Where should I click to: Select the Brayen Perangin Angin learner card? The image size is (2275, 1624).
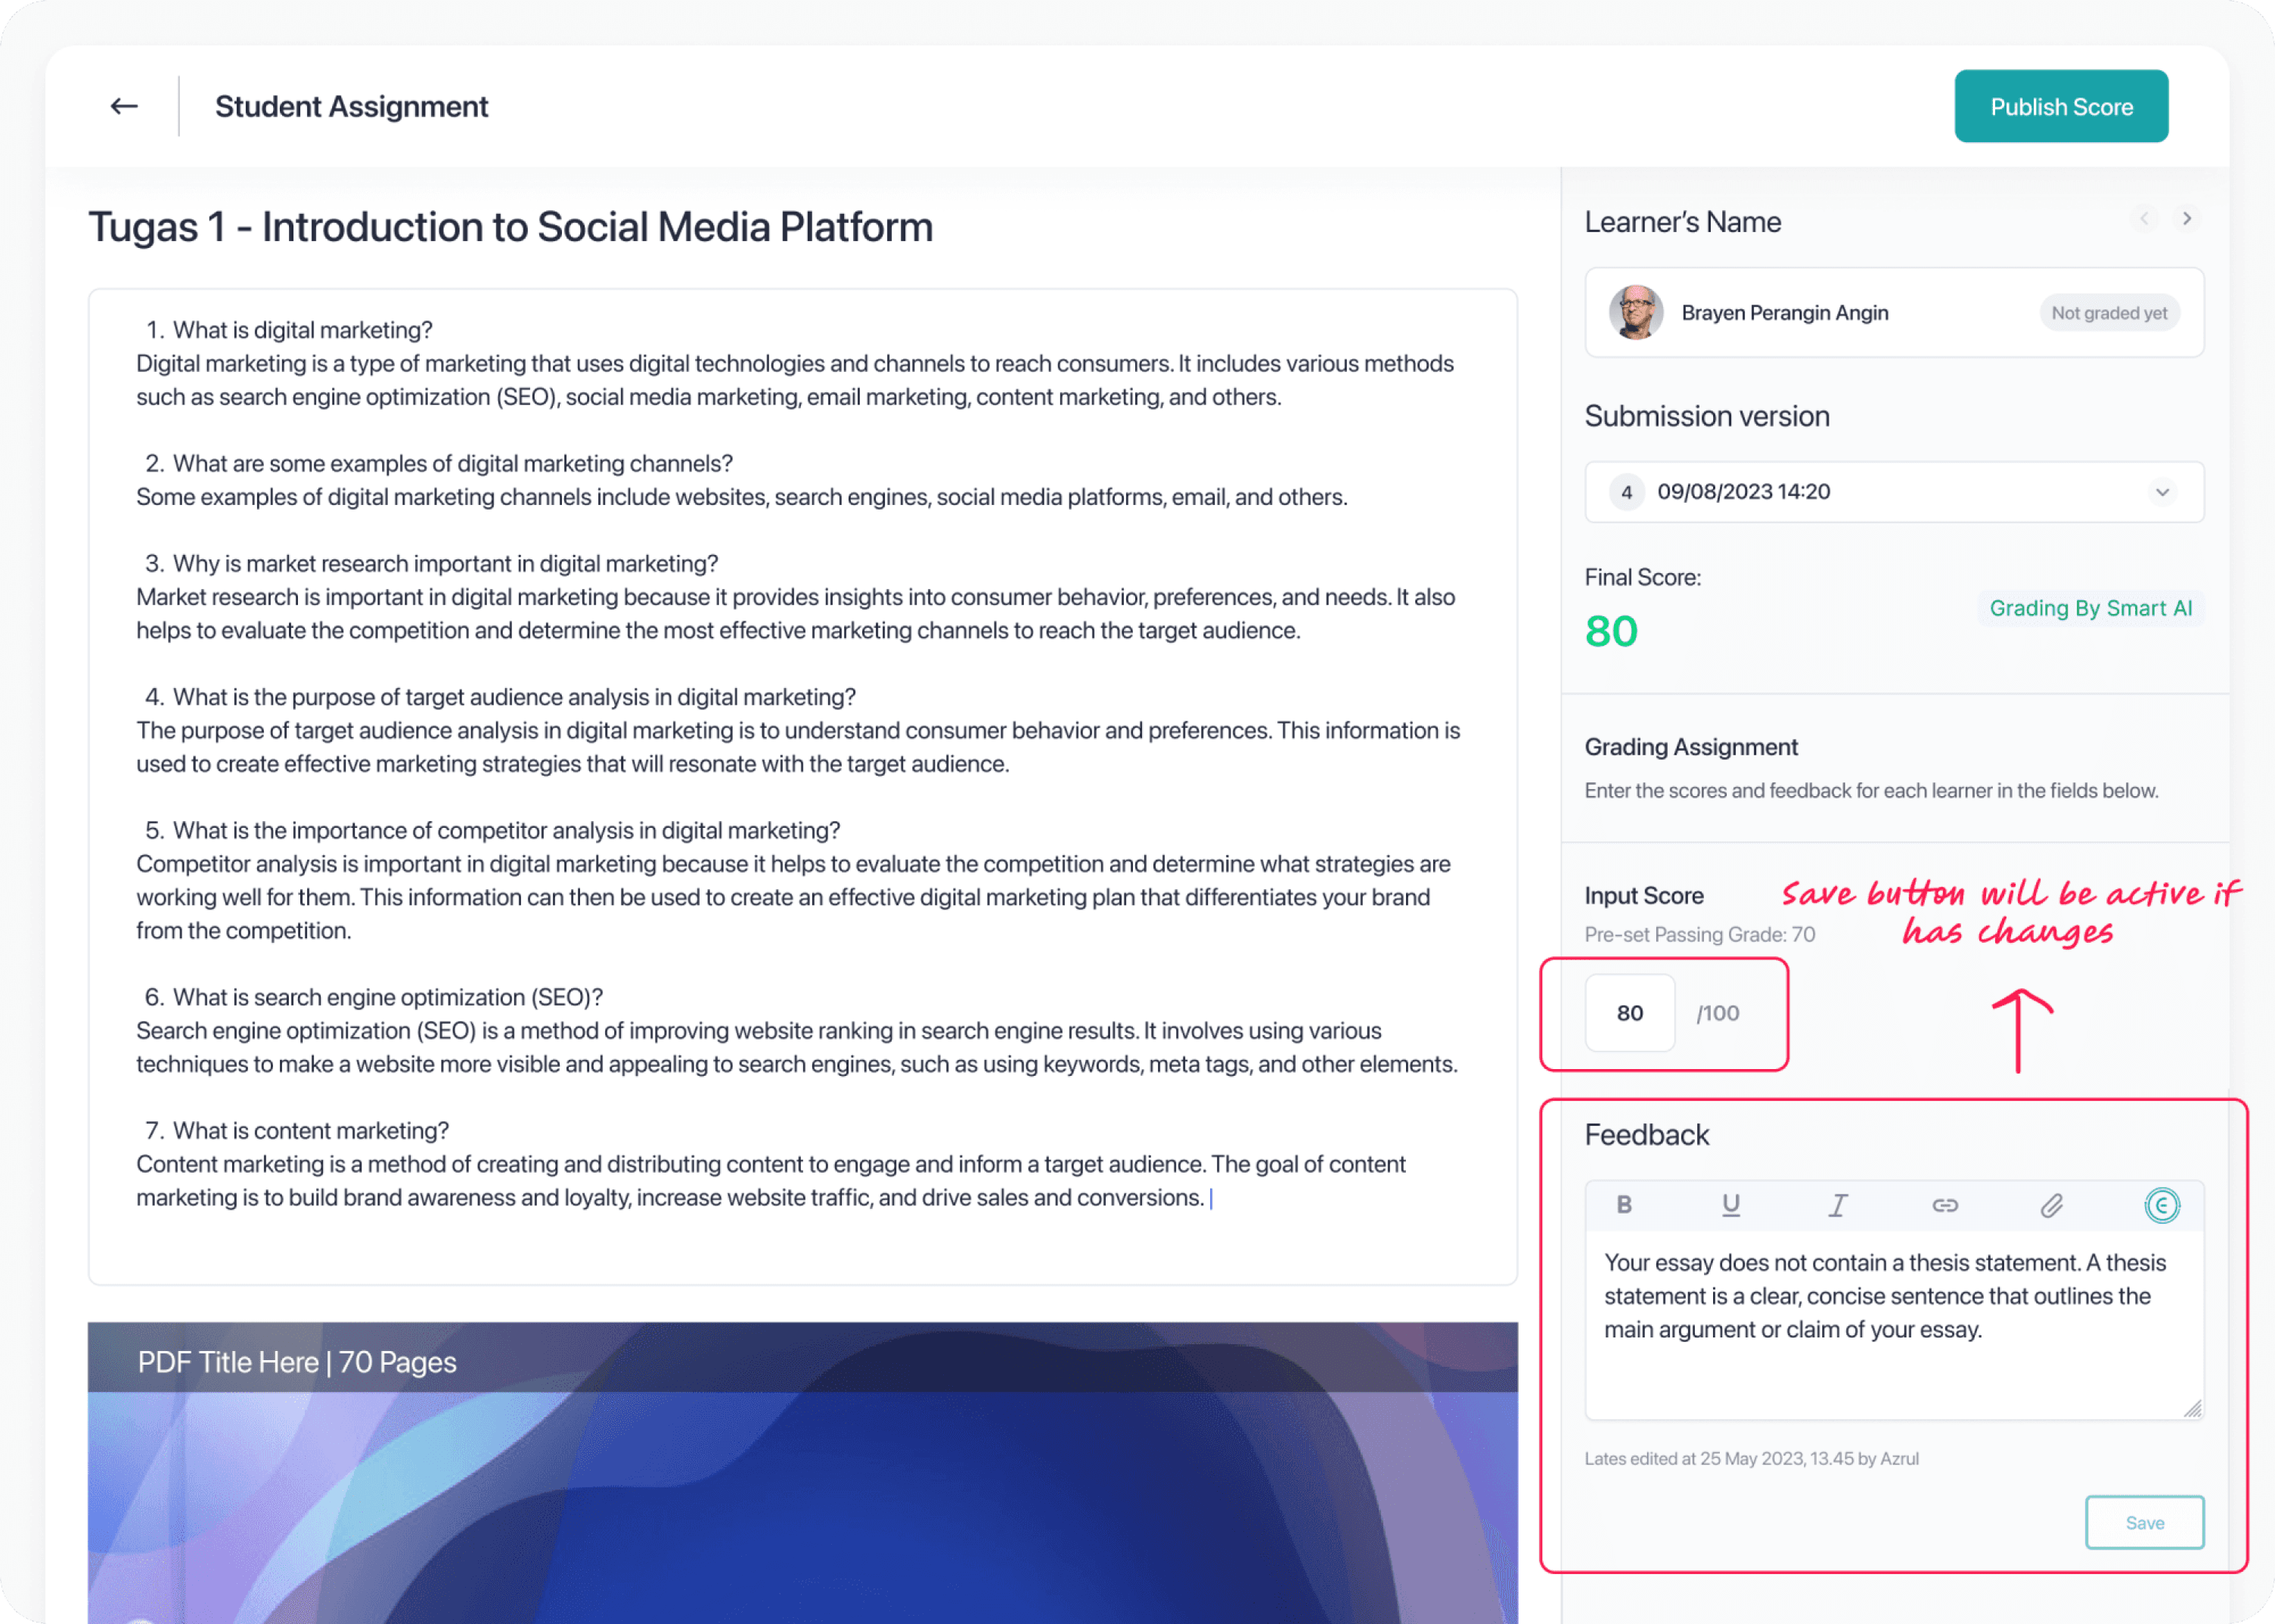click(1894, 312)
